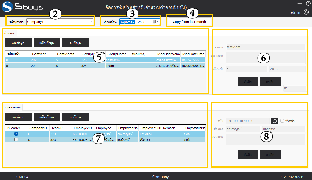Open the month picker calendar icon

pyautogui.click(x=155, y=22)
